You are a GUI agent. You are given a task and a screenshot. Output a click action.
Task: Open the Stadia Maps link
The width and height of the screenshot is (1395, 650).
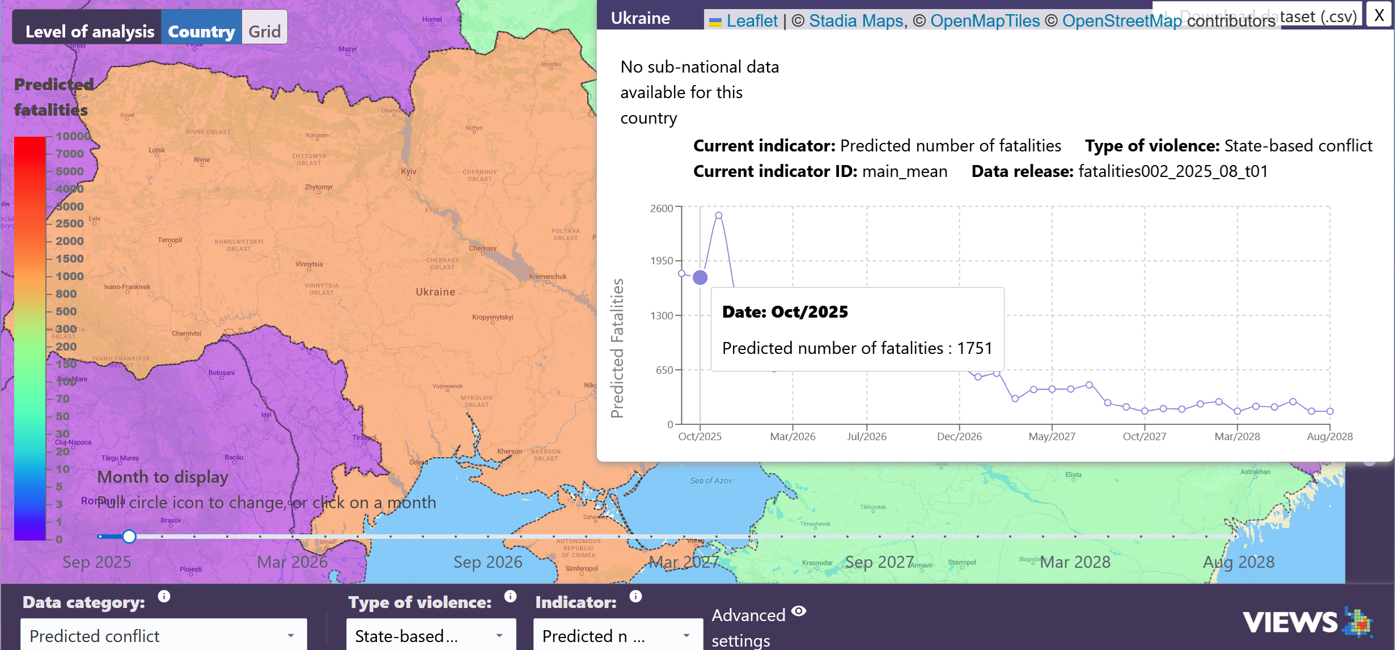[856, 21]
